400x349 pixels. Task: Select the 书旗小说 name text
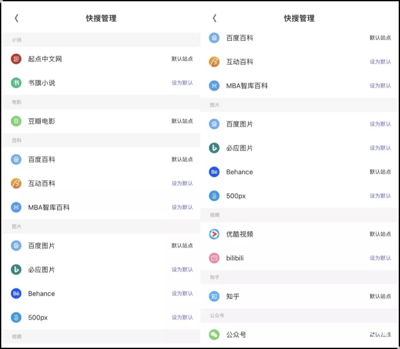42,83
